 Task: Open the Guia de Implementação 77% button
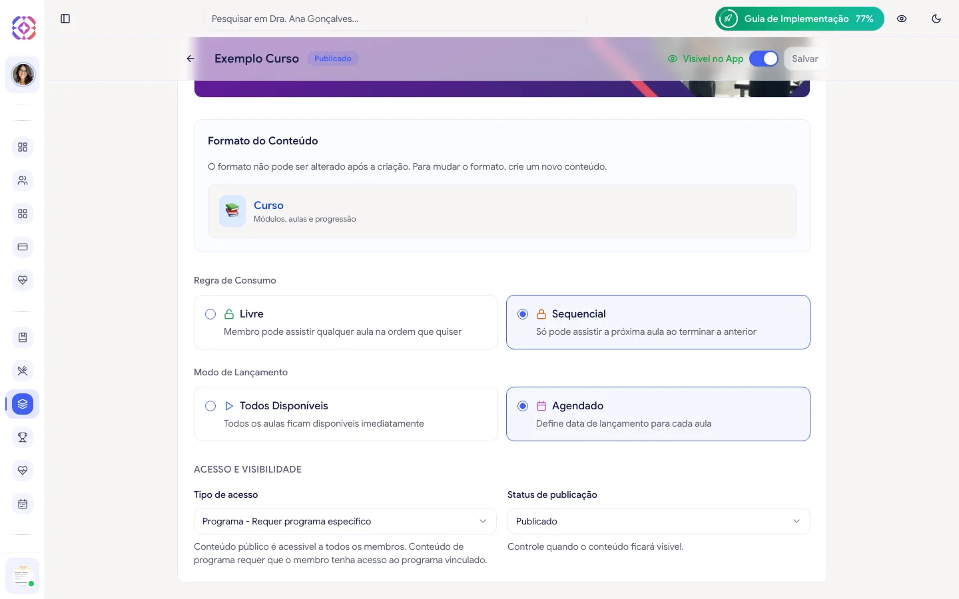[800, 19]
